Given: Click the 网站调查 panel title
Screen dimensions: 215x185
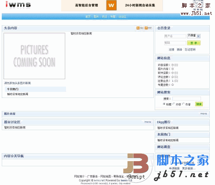Looking at the screenshot, I should [x=164, y=147].
